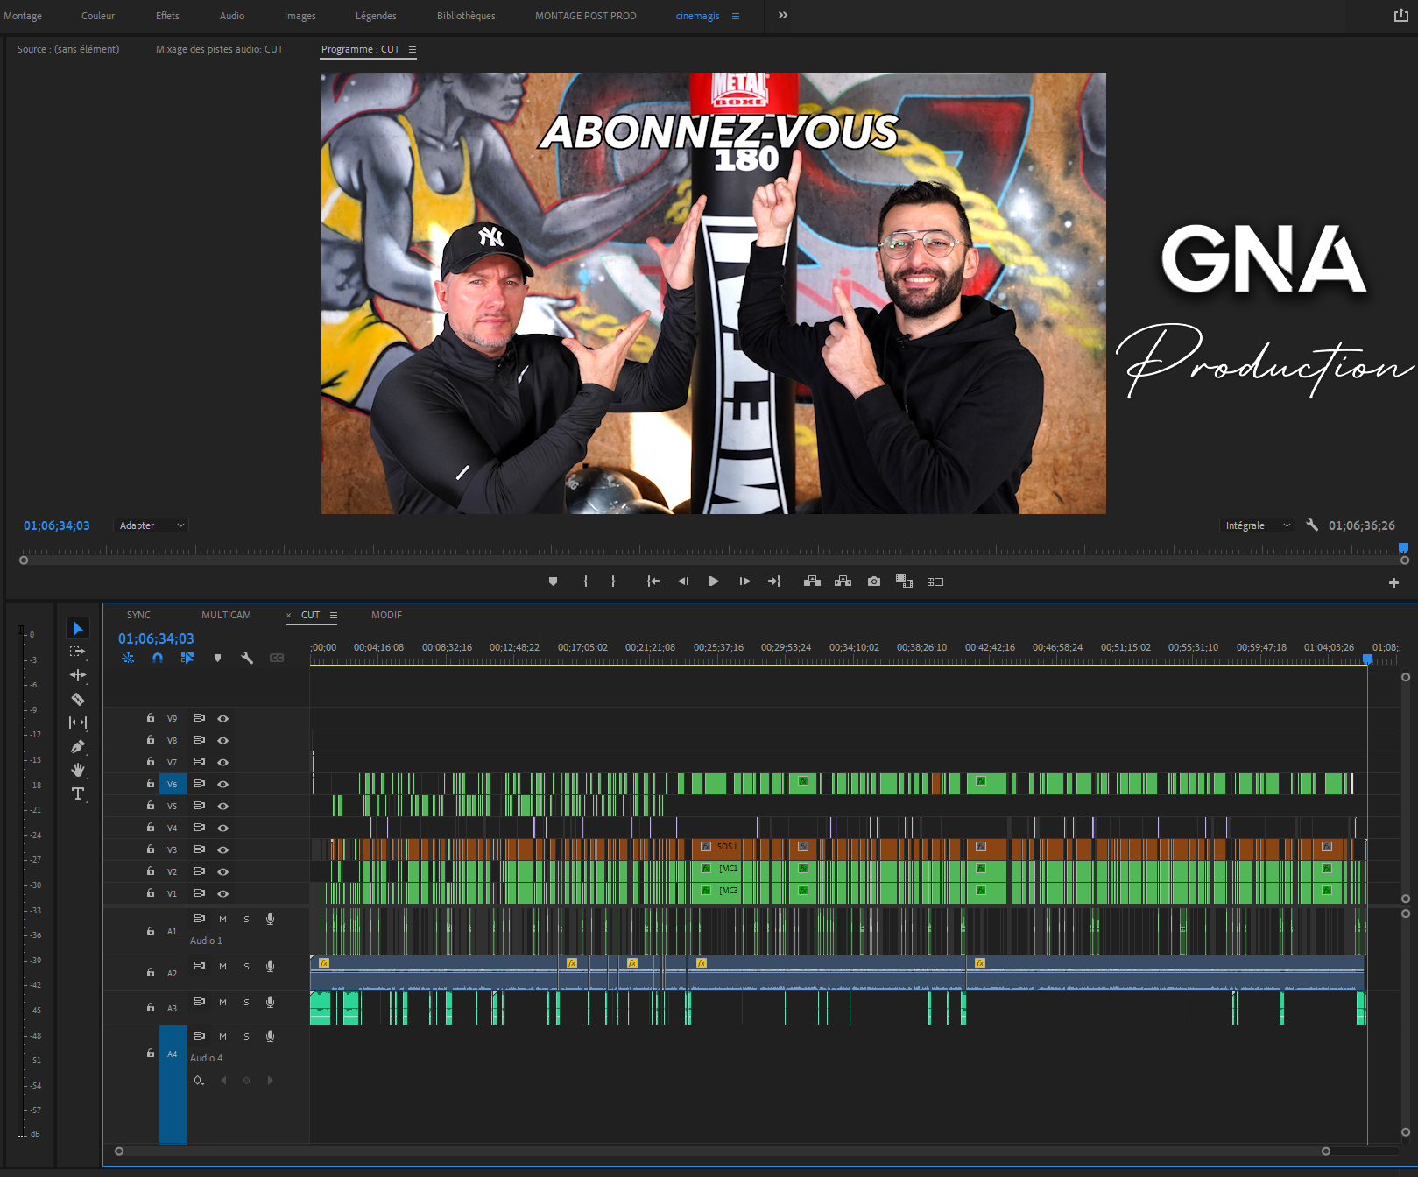Viewport: 1418px width, 1177px height.
Task: Click the Add Marker button in Program monitor
Action: pyautogui.click(x=553, y=581)
